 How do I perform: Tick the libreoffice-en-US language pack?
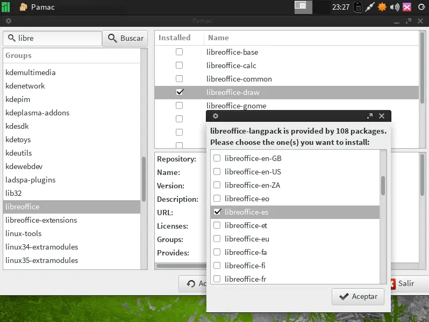coord(217,172)
